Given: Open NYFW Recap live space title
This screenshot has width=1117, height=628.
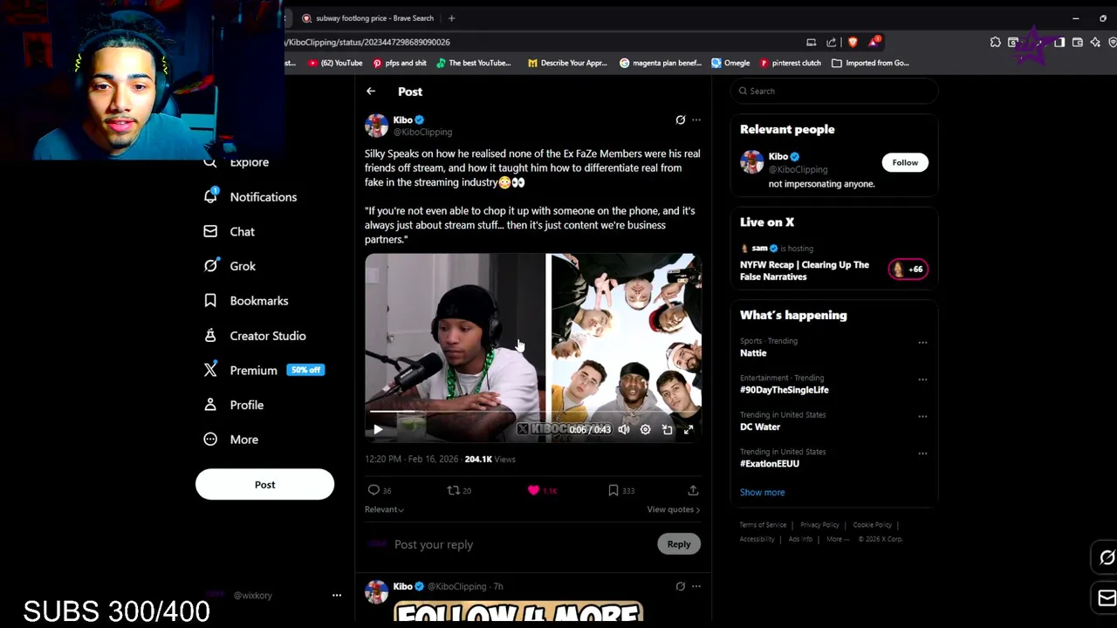Looking at the screenshot, I should (x=805, y=270).
